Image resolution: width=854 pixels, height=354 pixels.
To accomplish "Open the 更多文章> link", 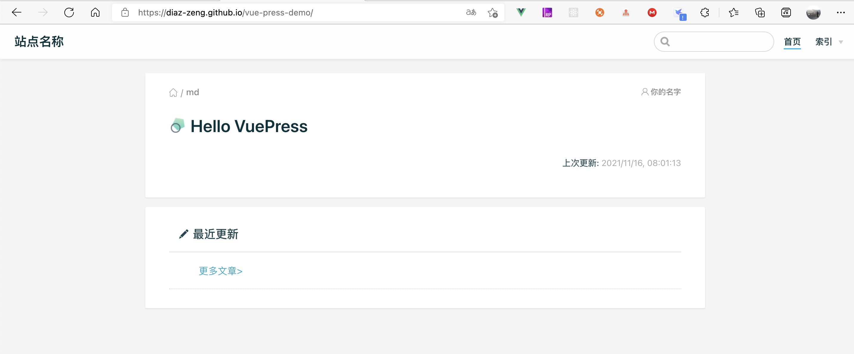I will point(220,271).
